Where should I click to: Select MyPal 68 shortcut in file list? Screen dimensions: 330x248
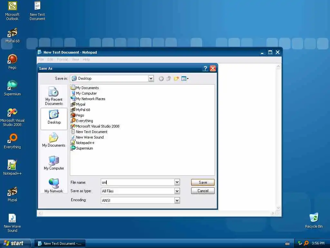point(80,110)
